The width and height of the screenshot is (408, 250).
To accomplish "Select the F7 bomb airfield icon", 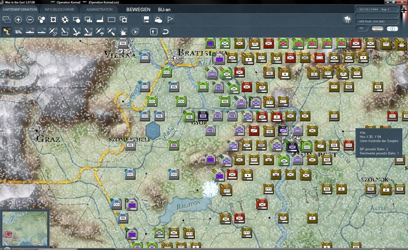I will coord(76,32).
